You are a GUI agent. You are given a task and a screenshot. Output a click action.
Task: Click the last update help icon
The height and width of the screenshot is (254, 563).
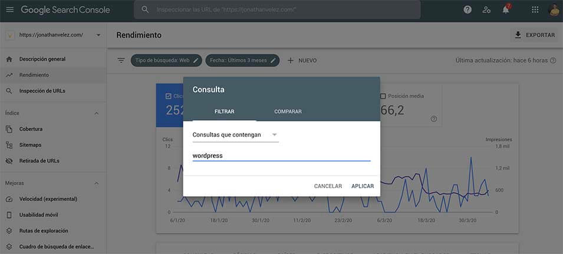553,61
